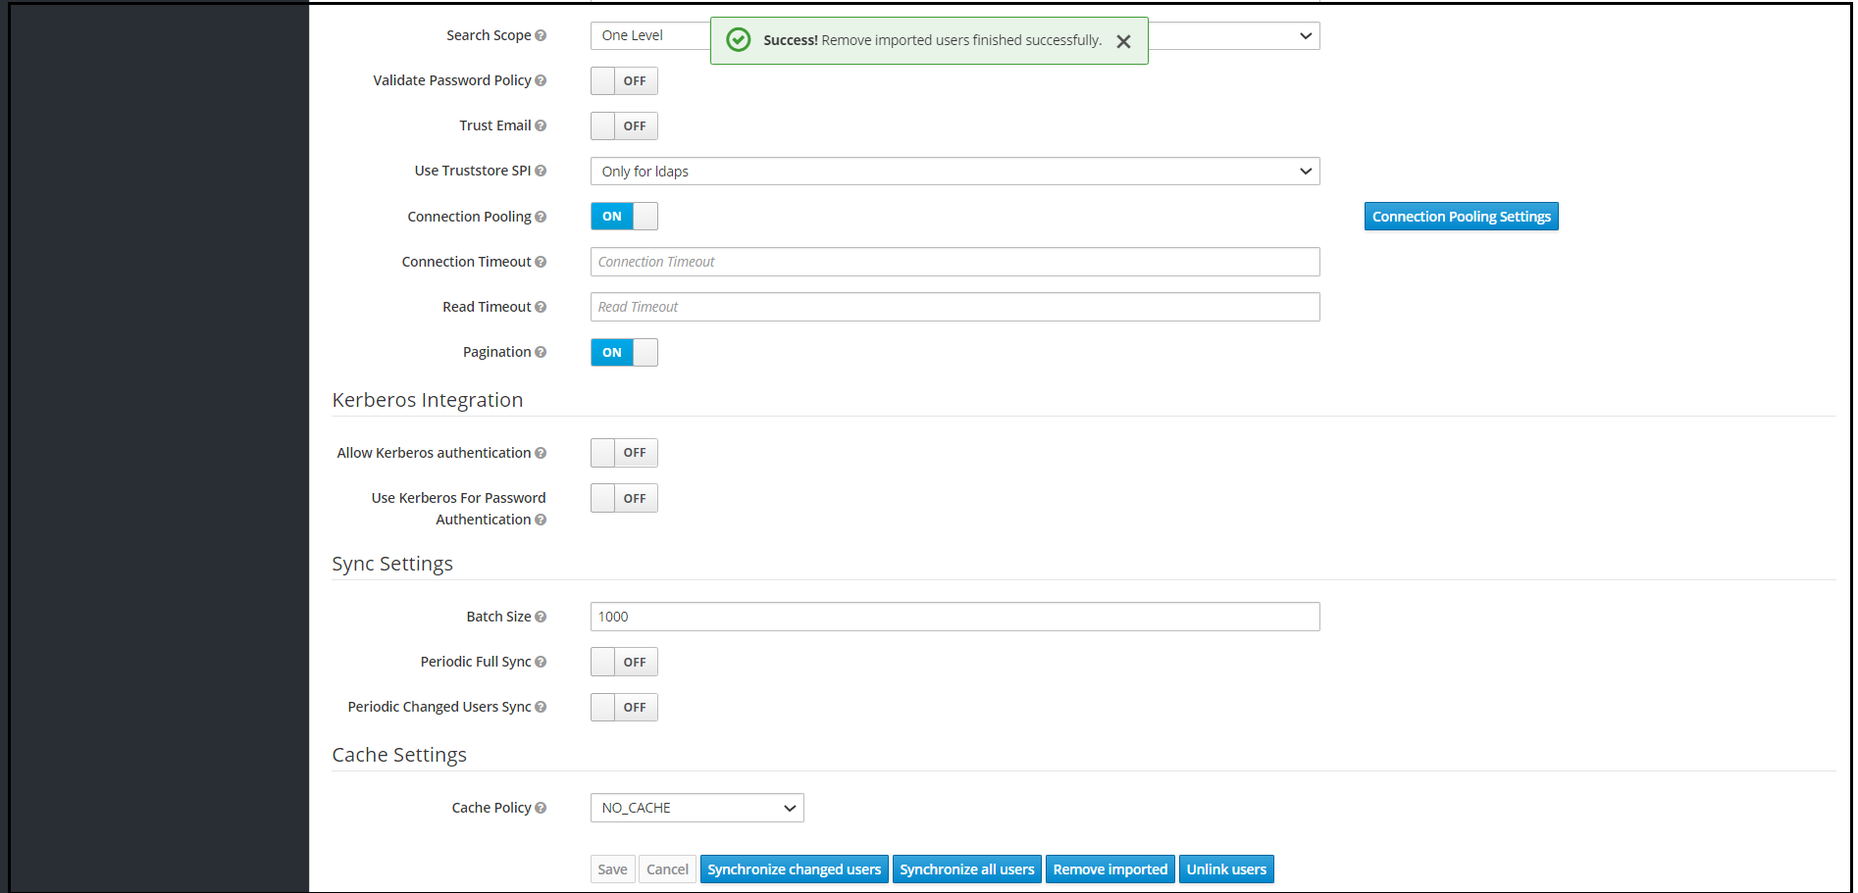
Task: Enable Periodic Changed Users Sync toggle
Action: pyautogui.click(x=624, y=708)
